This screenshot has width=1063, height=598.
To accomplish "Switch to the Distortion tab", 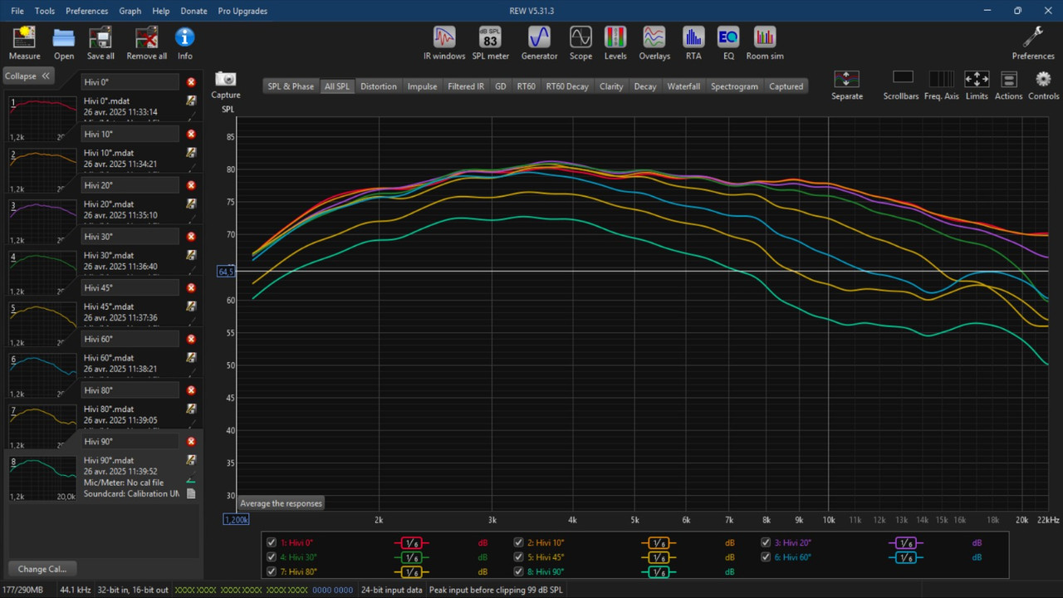I will [379, 86].
